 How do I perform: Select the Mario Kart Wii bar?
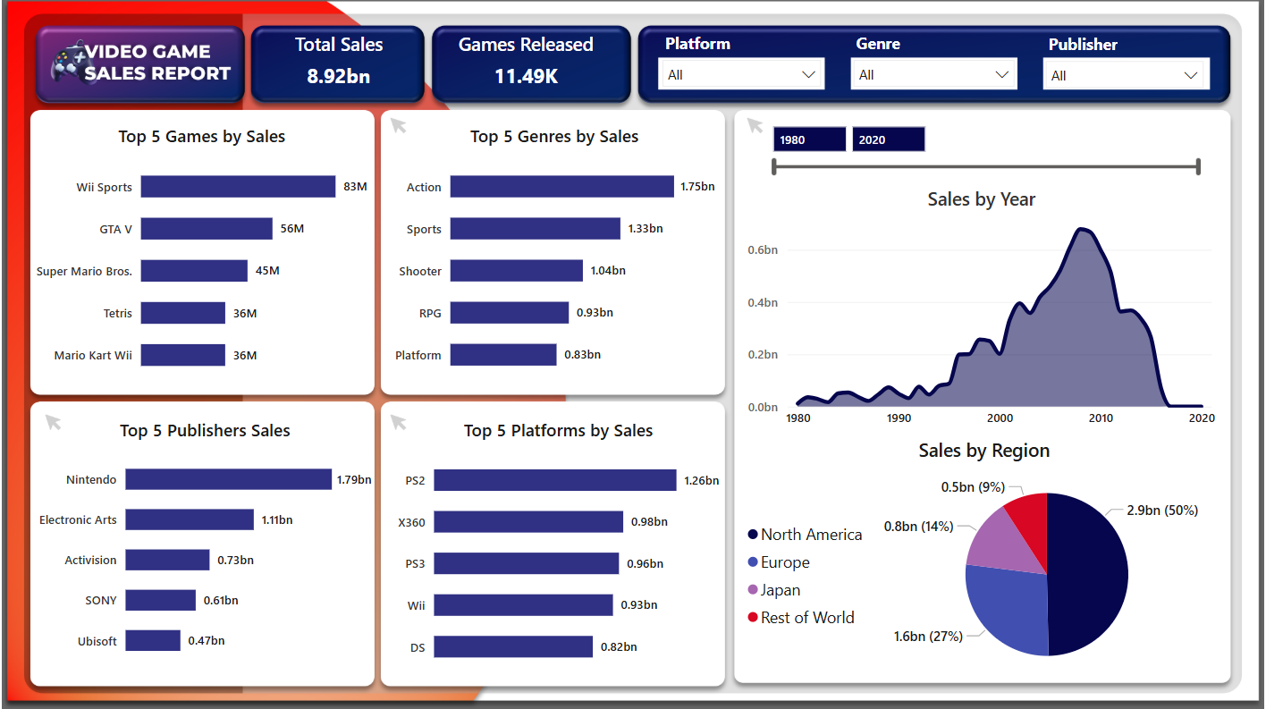(183, 355)
